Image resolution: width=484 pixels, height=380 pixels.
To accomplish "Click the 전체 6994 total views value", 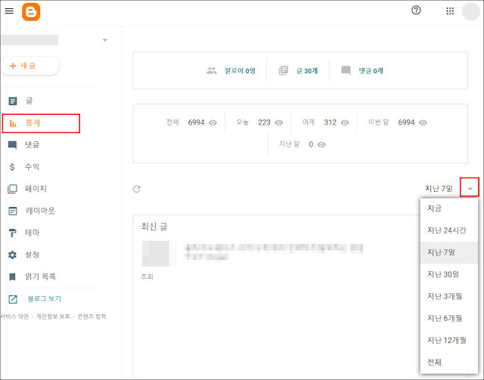I will point(197,122).
